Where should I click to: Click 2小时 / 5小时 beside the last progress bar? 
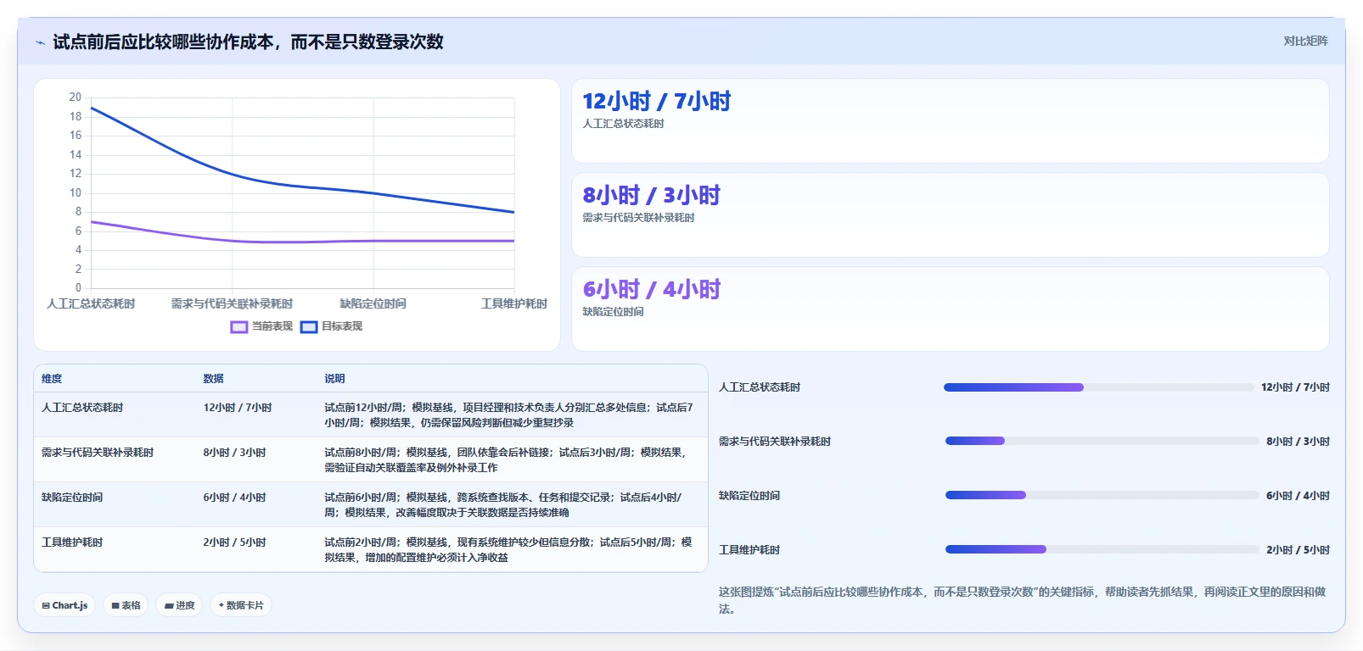(x=1298, y=550)
